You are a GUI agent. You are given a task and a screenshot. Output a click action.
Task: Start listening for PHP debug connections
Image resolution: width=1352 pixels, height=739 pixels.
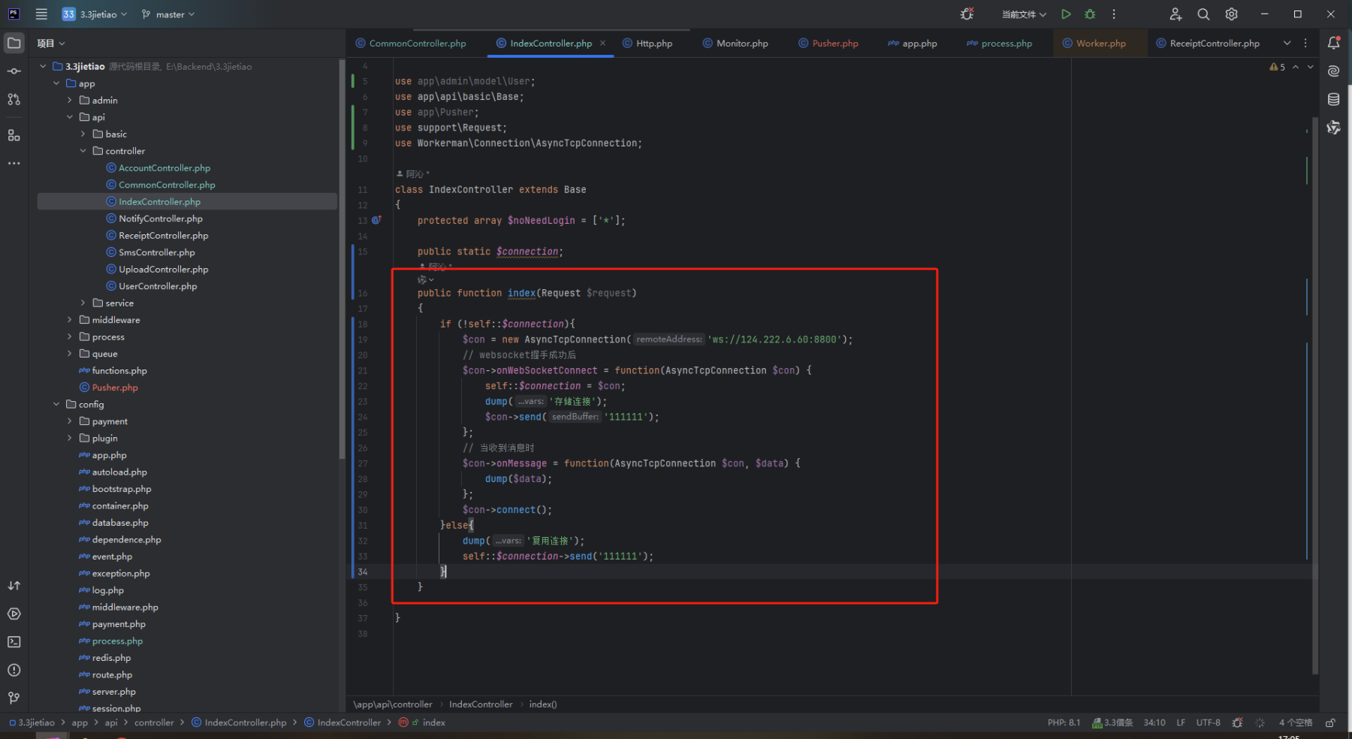(967, 14)
